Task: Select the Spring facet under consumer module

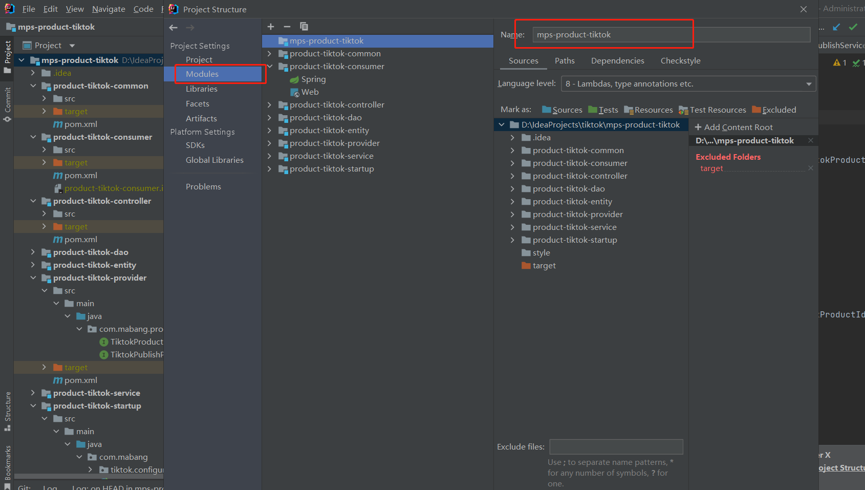Action: pos(313,79)
